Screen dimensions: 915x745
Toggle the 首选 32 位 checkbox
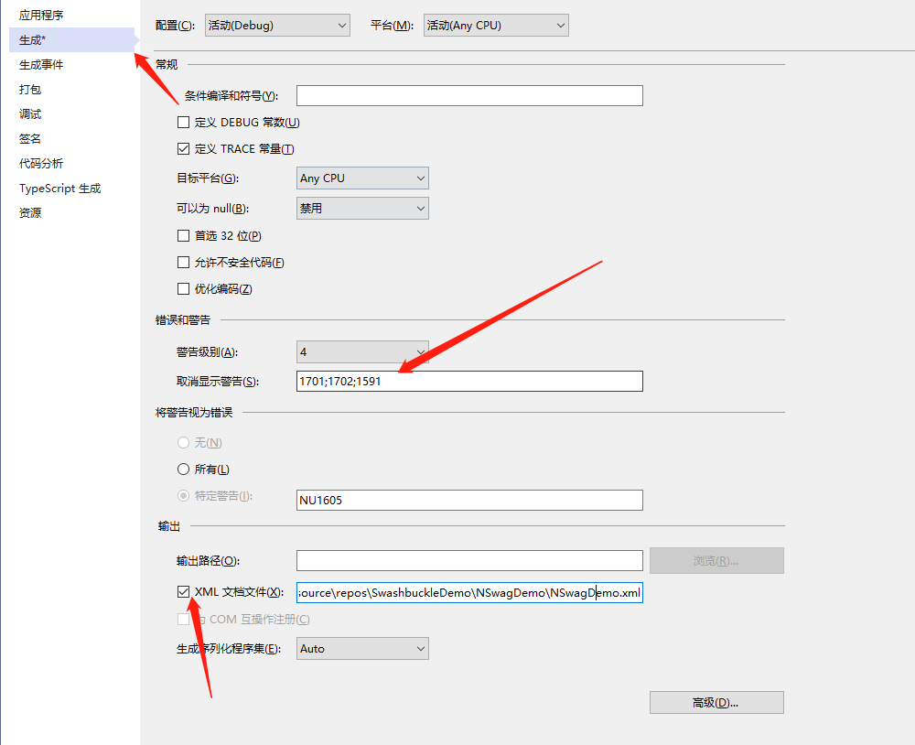click(183, 235)
